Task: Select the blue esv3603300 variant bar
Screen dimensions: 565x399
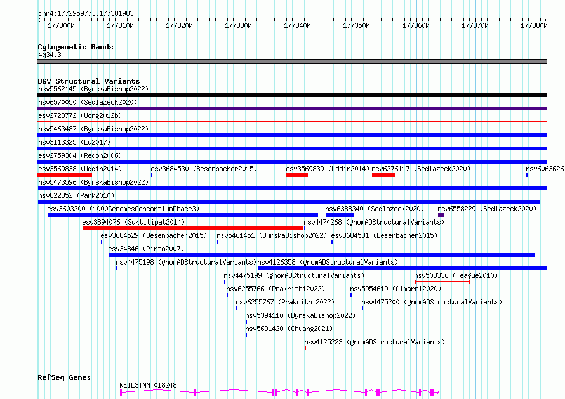Action: [183, 215]
